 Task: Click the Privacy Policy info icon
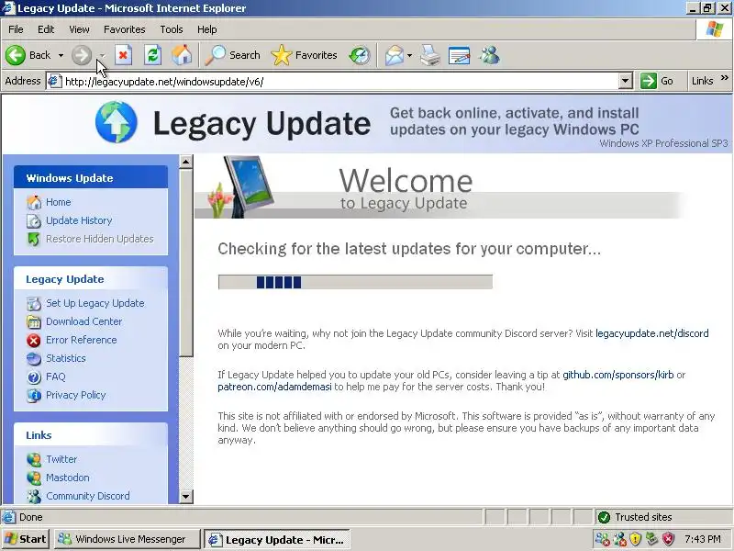pyautogui.click(x=34, y=396)
